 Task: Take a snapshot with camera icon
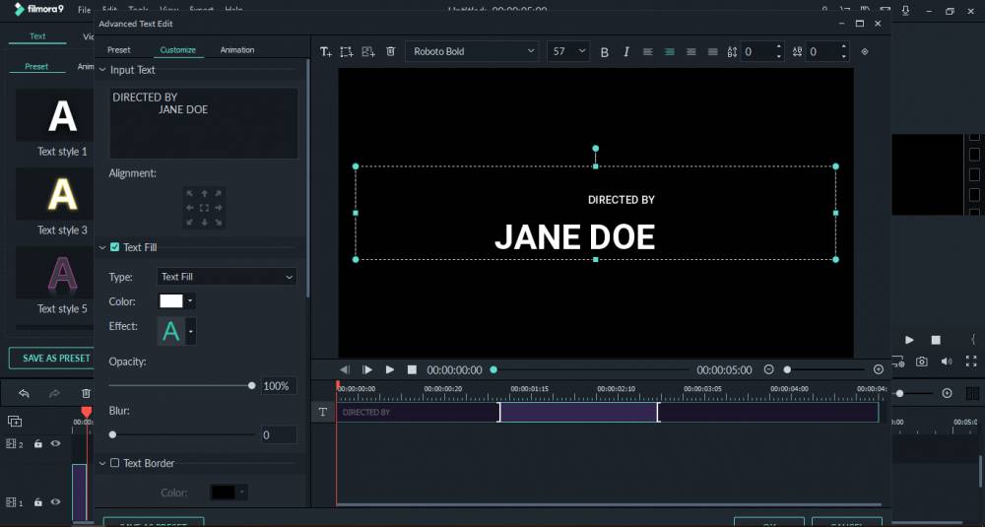(922, 362)
